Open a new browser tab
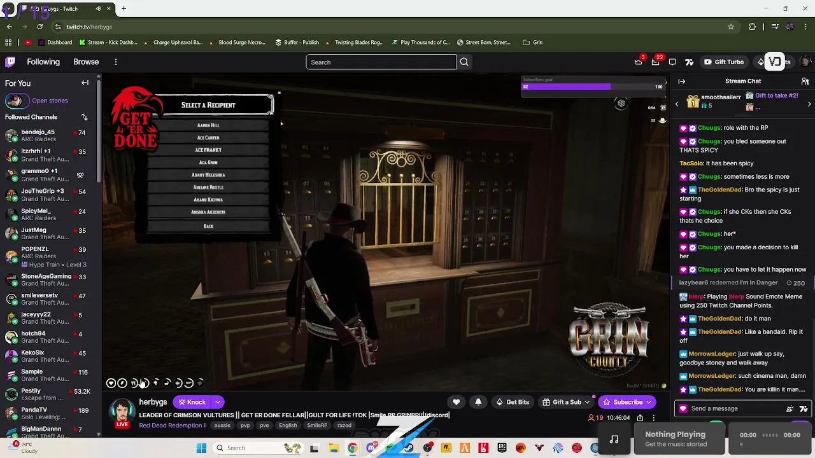Screen dimensions: 815x458 tap(124, 9)
